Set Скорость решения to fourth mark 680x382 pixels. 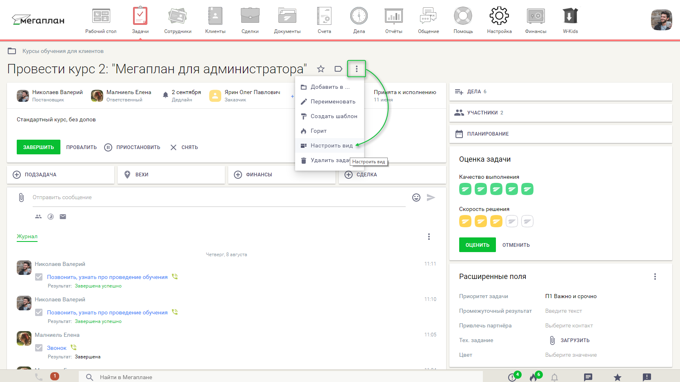pos(512,221)
